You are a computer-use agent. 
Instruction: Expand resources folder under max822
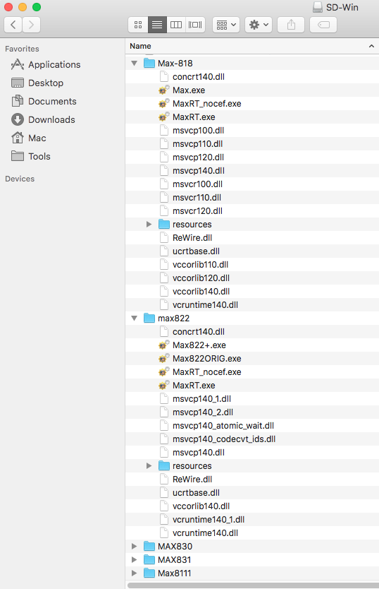click(x=149, y=466)
